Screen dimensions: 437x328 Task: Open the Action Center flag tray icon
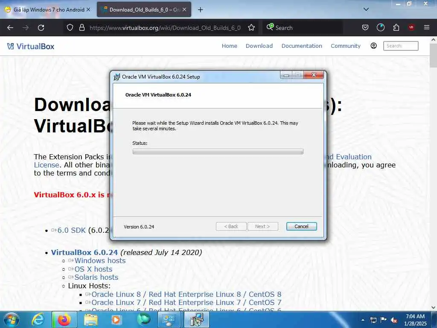tap(384, 319)
